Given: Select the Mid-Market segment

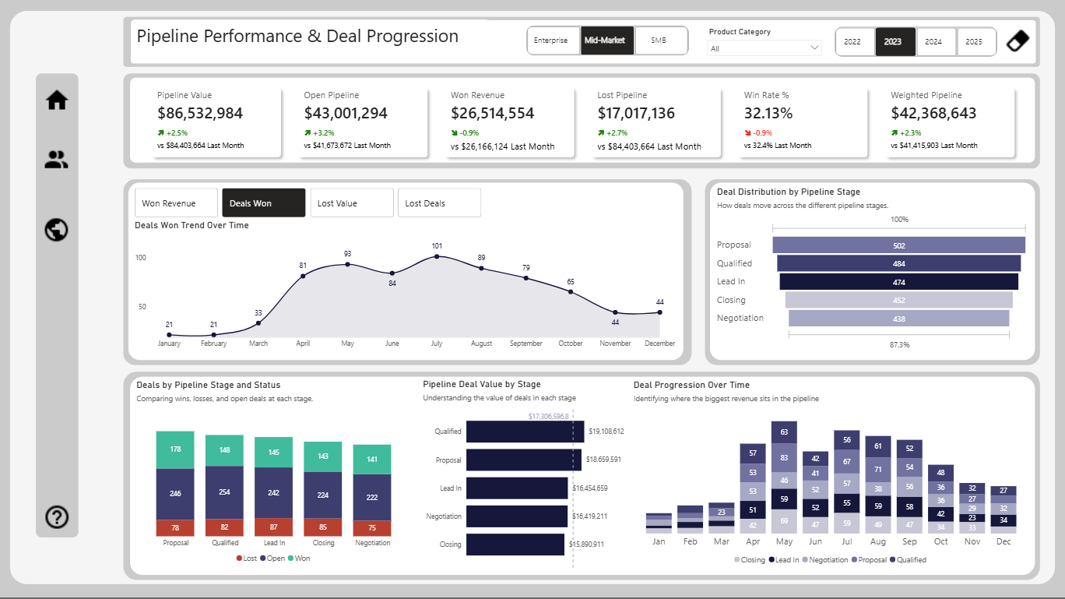Looking at the screenshot, I should 607,41.
